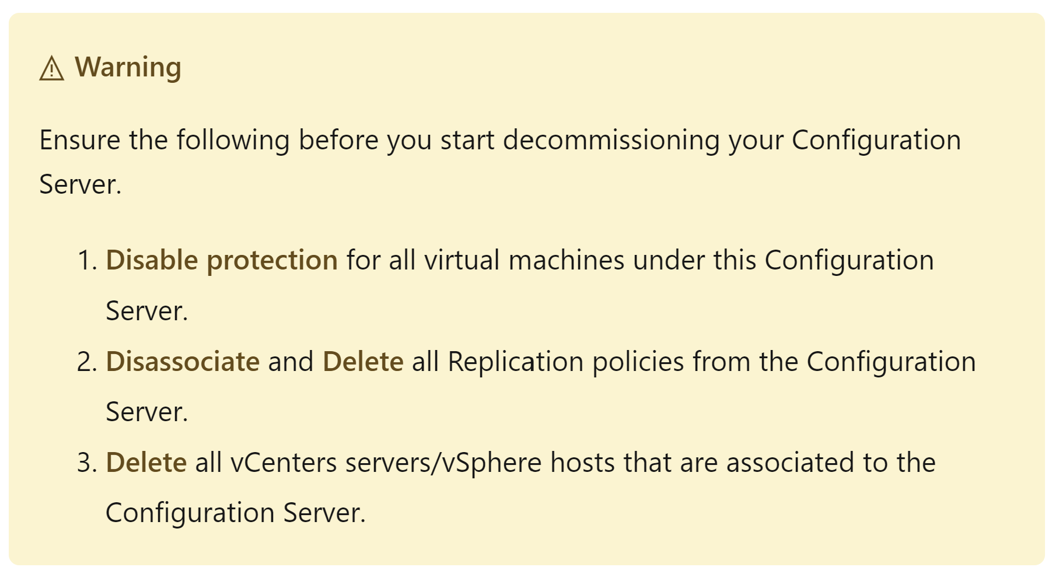Click the Ensure the following intro sentence
The height and width of the screenshot is (567, 1059).
coord(500,162)
